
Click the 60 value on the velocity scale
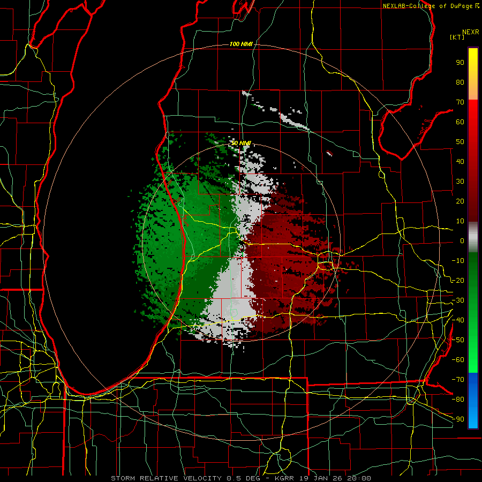pos(460,122)
